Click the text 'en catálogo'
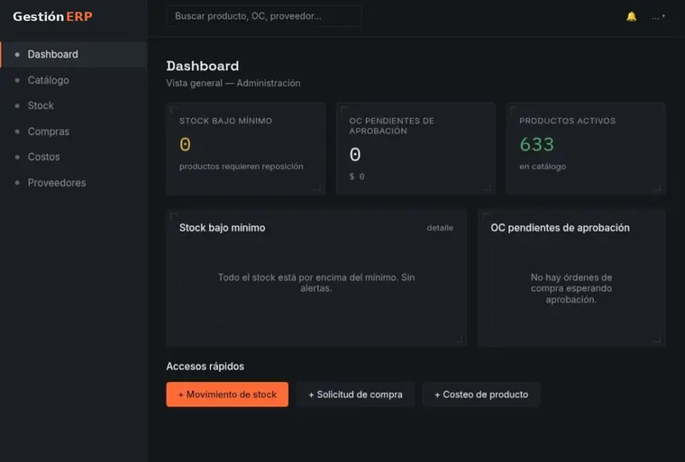Screen dimensions: 685x462 [x=543, y=167]
